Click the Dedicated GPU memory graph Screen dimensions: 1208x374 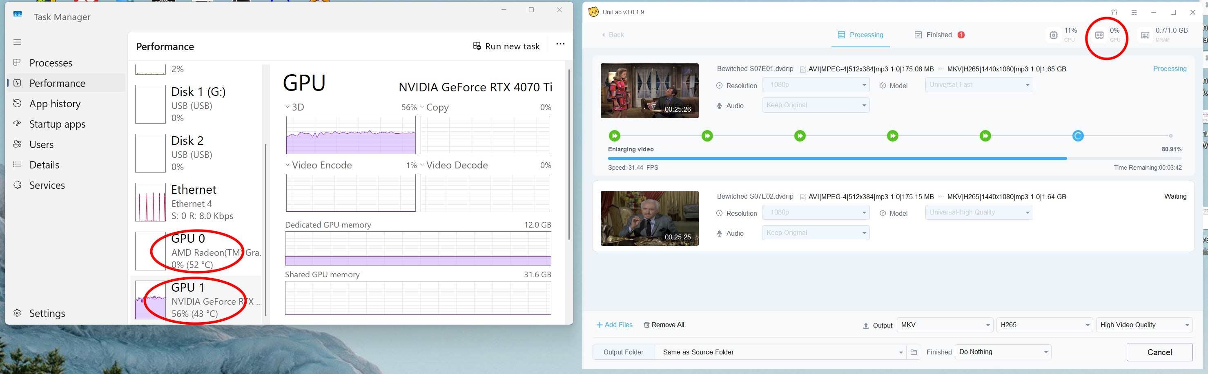(418, 248)
